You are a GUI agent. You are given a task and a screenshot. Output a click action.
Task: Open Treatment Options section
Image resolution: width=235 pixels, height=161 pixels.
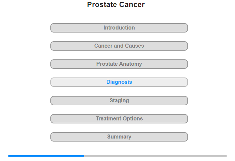[119, 119]
